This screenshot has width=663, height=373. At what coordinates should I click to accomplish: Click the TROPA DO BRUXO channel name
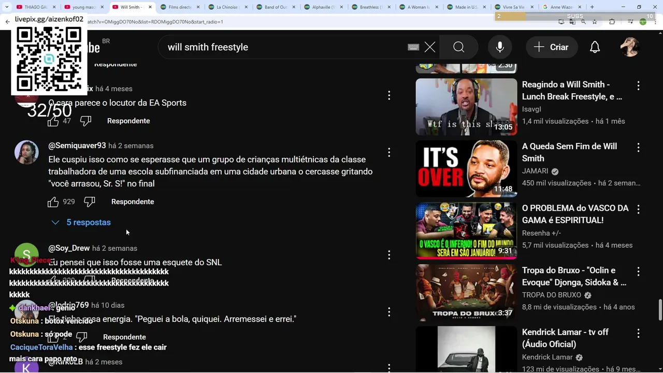(x=552, y=295)
